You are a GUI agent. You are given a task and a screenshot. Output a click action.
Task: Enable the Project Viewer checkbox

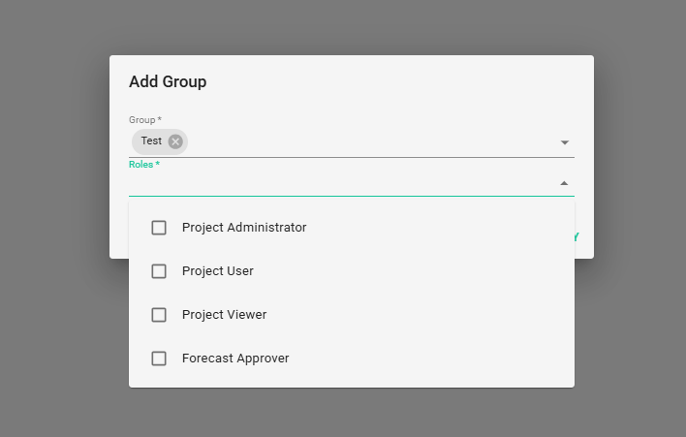159,315
